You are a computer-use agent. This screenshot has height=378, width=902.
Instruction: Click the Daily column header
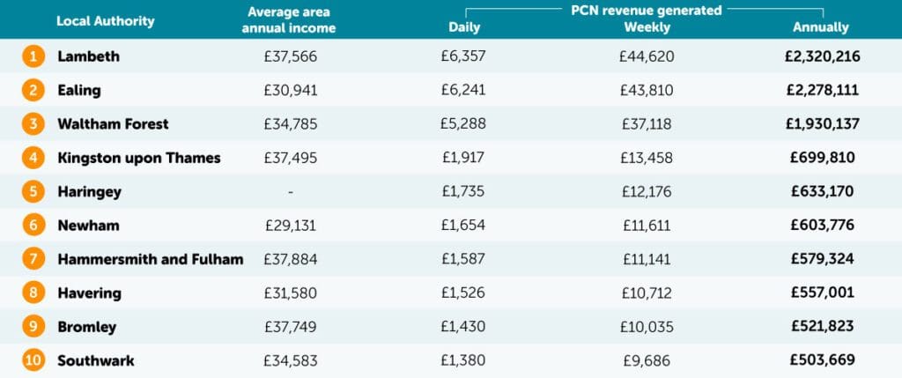pyautogui.click(x=464, y=27)
